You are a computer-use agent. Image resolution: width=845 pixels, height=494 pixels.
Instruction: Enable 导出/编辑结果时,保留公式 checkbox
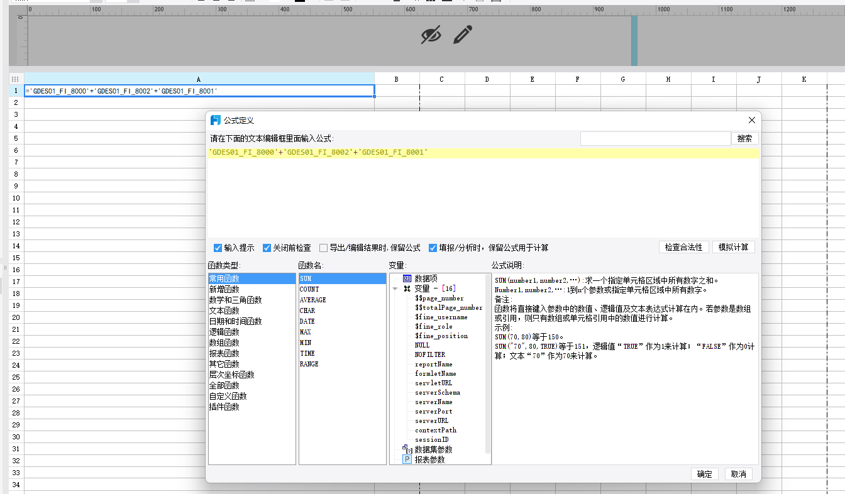323,248
